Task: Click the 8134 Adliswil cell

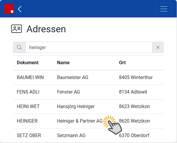Action: point(133,92)
